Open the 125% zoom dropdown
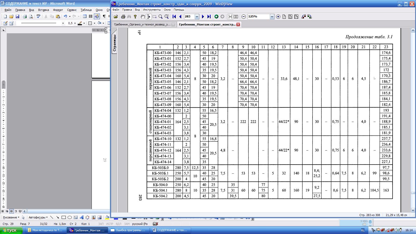The width and height of the screenshot is (416, 234). tap(272, 17)
